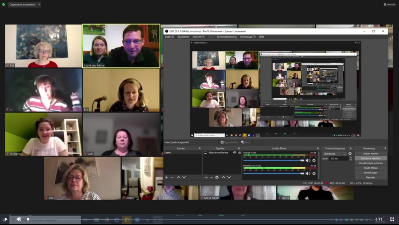Open the Datei menu in OBS
The image size is (399, 225).
click(168, 37)
